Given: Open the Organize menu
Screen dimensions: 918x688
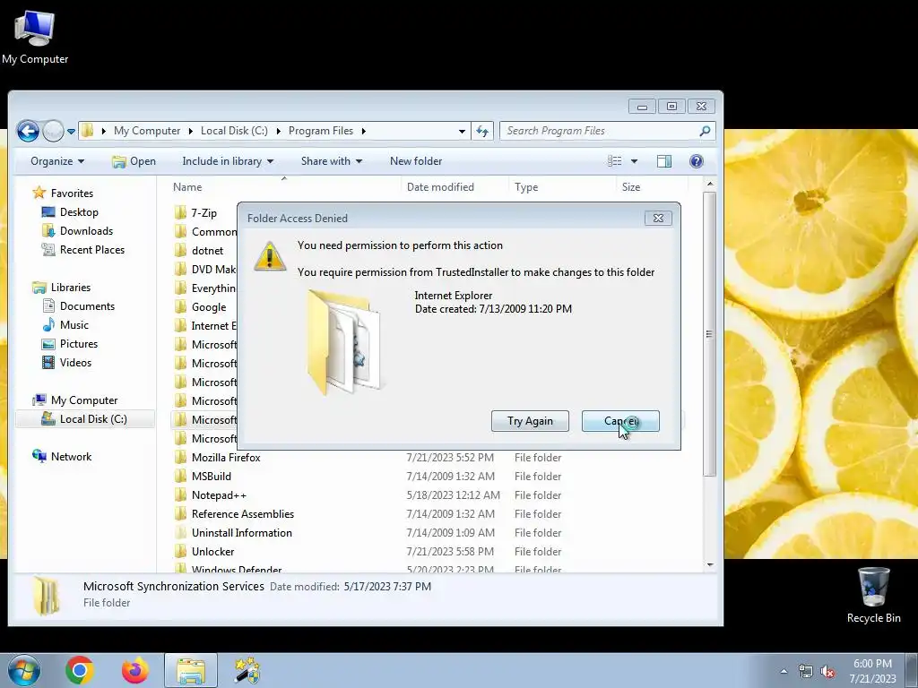Looking at the screenshot, I should coord(57,161).
